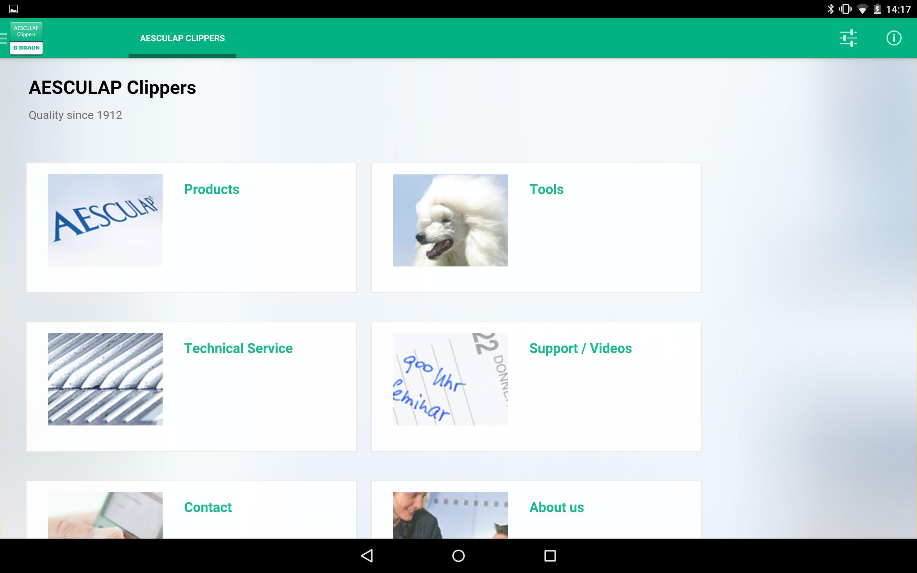Tap the Bluetooth icon in status bar
917x573 pixels.
click(830, 9)
